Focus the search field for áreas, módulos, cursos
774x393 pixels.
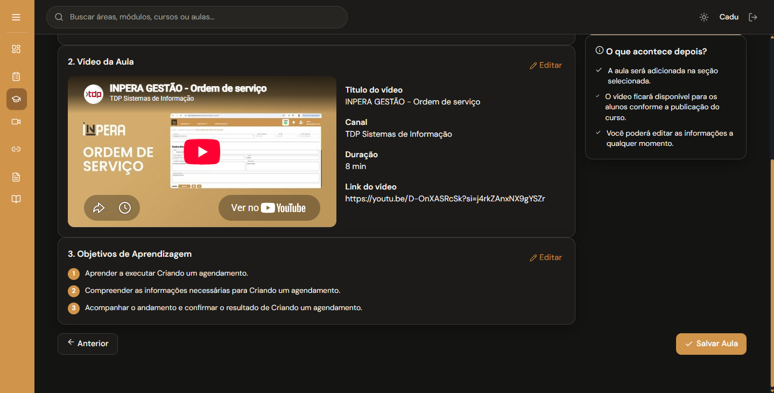pyautogui.click(x=197, y=17)
